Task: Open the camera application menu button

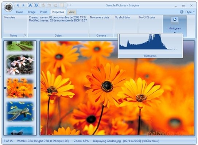Action: click(8, 7)
